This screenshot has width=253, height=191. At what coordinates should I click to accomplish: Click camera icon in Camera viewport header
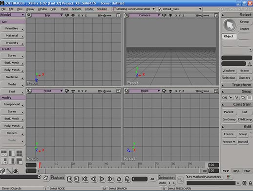(x=164, y=15)
